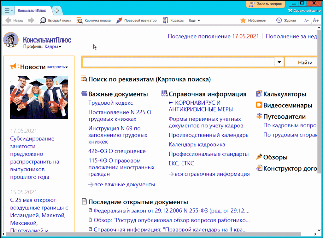Open Быстрый поиск magnifier icon
Image resolution: width=323 pixels, height=238 pixels.
43,20
